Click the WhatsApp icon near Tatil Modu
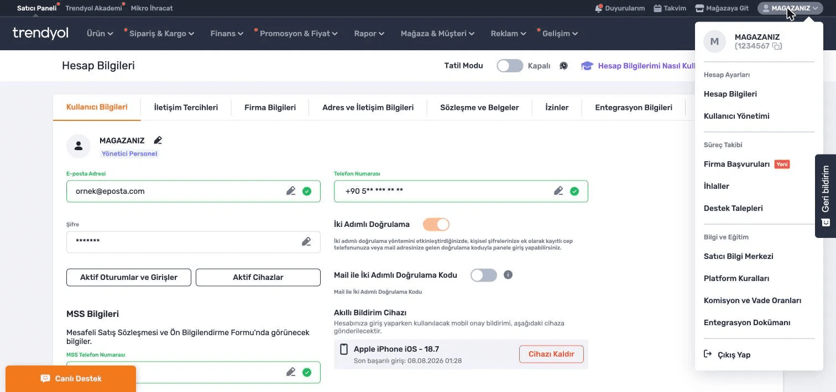The image size is (836, 392). click(x=563, y=66)
